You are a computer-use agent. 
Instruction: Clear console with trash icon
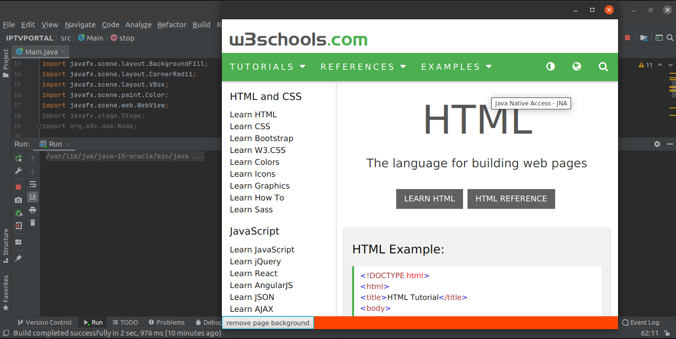(x=33, y=223)
